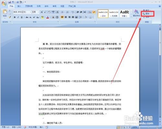Image resolution: width=162 pixels, height=129 pixels.
Task: Open the font color dropdown arrow
Action: 50,17
